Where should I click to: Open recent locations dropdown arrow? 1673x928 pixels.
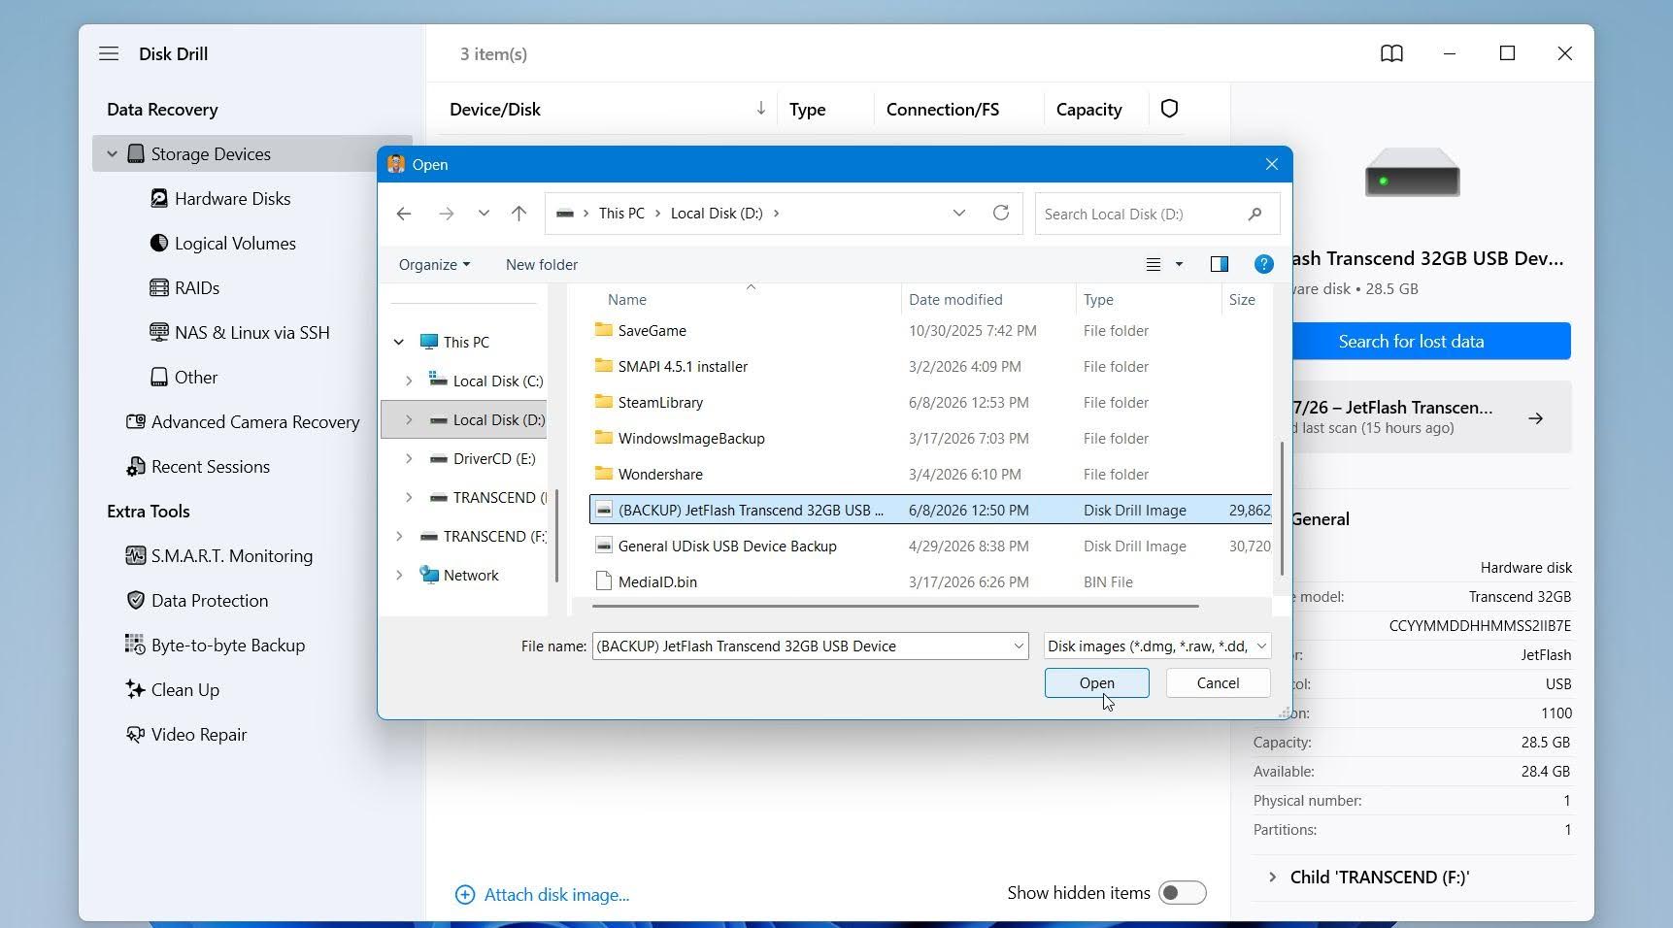484,214
